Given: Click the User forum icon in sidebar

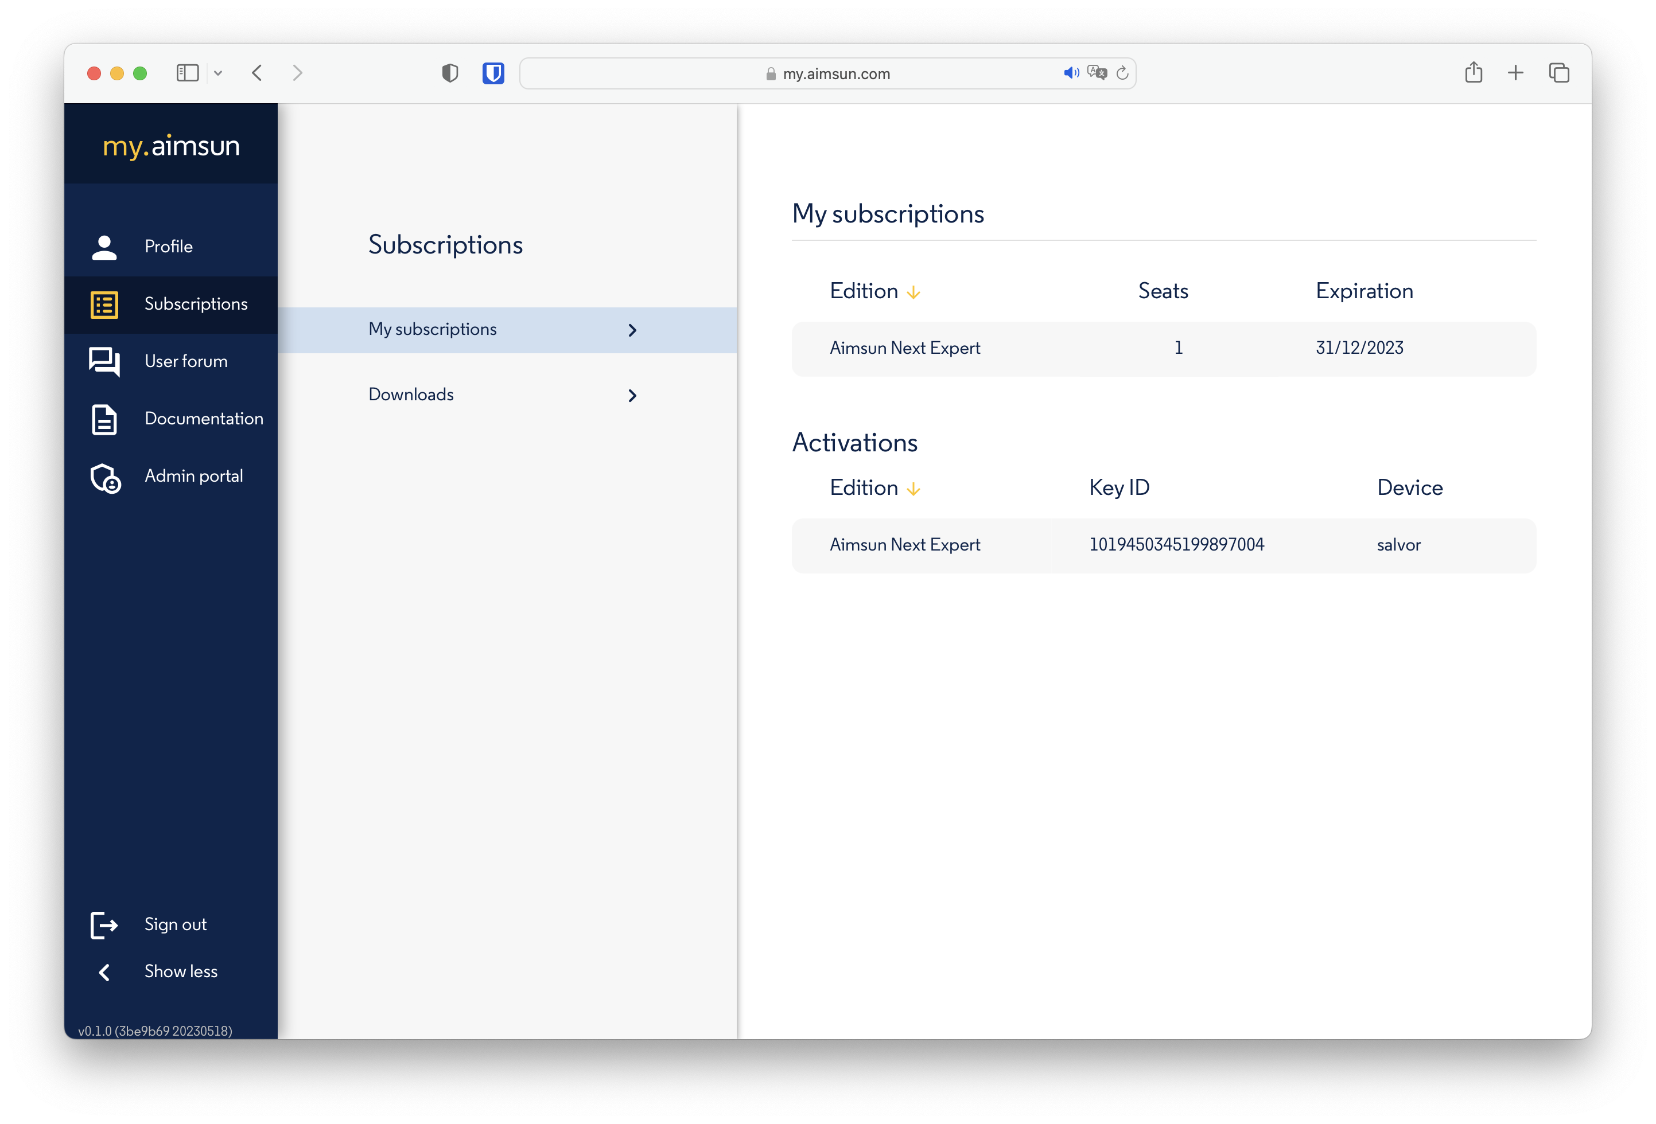Looking at the screenshot, I should pyautogui.click(x=106, y=360).
